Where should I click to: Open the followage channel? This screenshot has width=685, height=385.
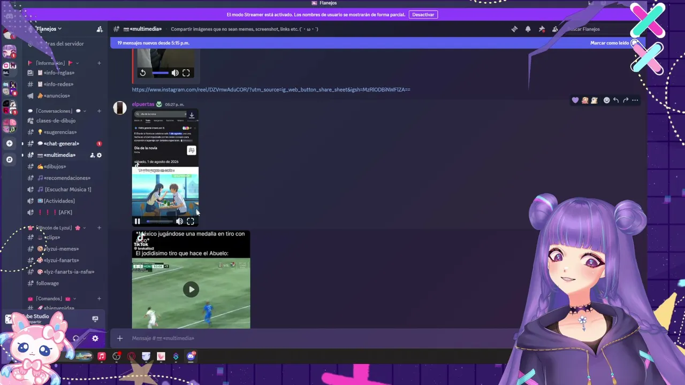[x=65, y=283]
